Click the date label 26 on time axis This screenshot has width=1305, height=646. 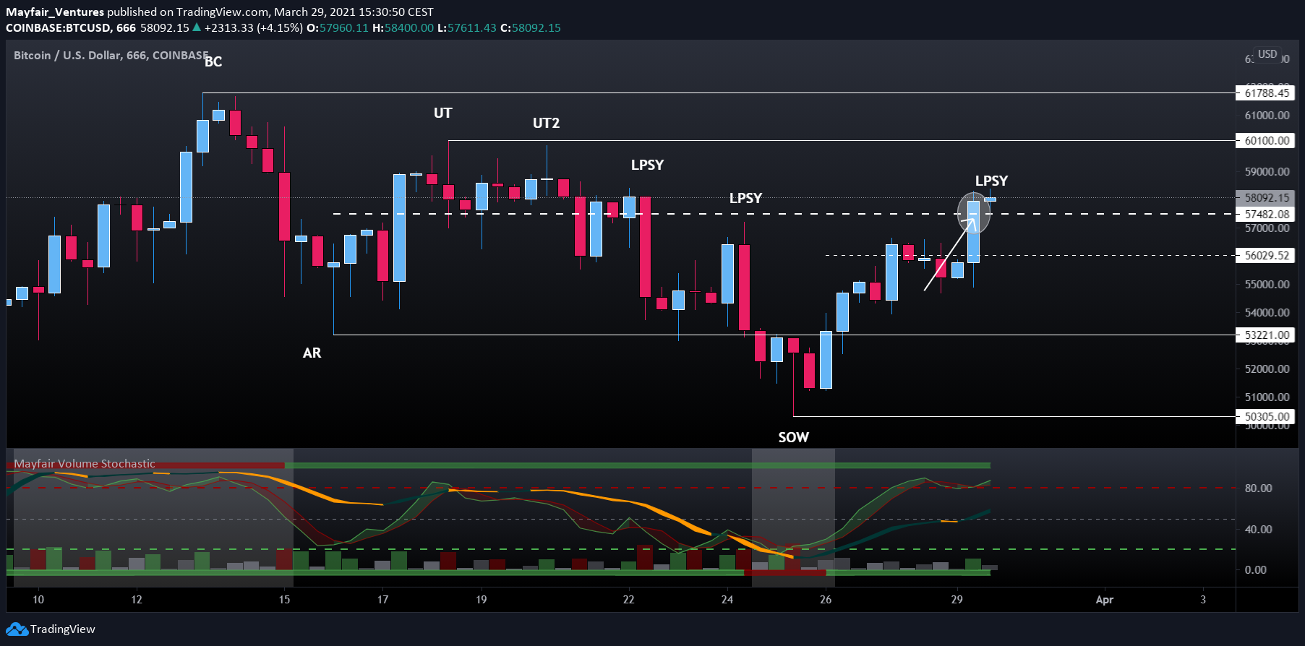click(826, 599)
